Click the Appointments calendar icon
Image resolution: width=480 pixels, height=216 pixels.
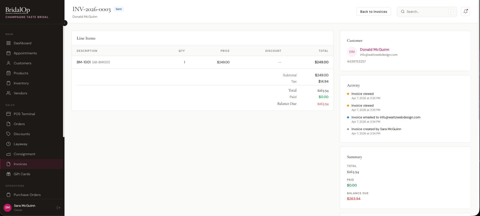click(8, 53)
